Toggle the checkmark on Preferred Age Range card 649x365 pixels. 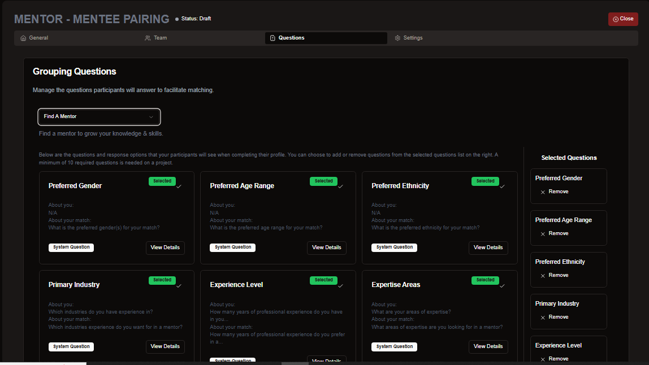point(340,186)
